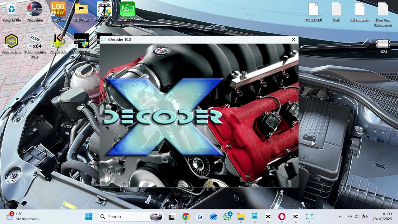Open Google Chrome from the taskbar
398x224 pixels.
pyautogui.click(x=186, y=217)
